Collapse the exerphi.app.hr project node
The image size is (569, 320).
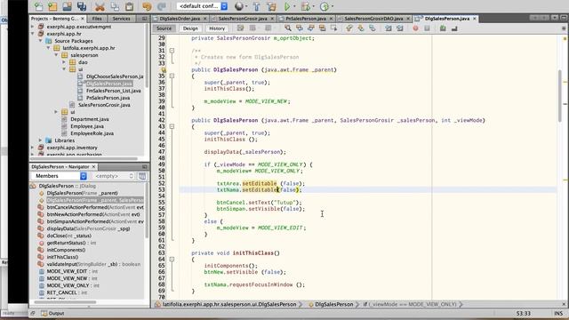(x=33, y=34)
